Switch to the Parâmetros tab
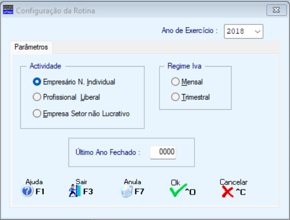Viewport: 290px width, 220px height. pos(31,47)
